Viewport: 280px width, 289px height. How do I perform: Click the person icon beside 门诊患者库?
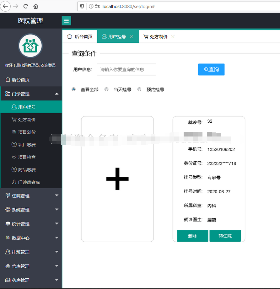point(14,182)
